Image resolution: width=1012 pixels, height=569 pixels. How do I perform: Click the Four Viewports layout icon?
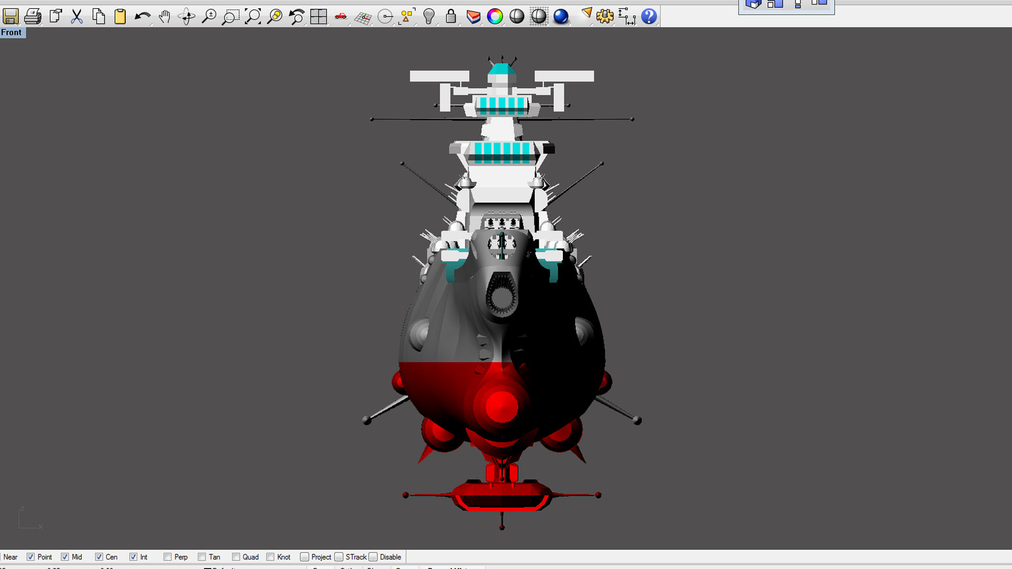tap(318, 16)
